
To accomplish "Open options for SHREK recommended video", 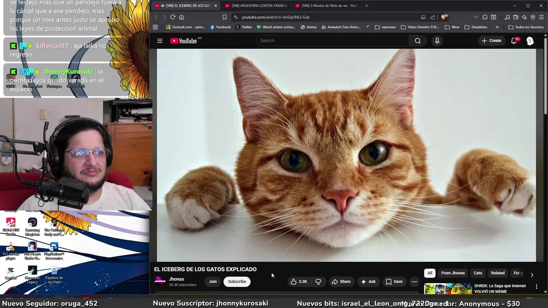I will pyautogui.click(x=536, y=287).
